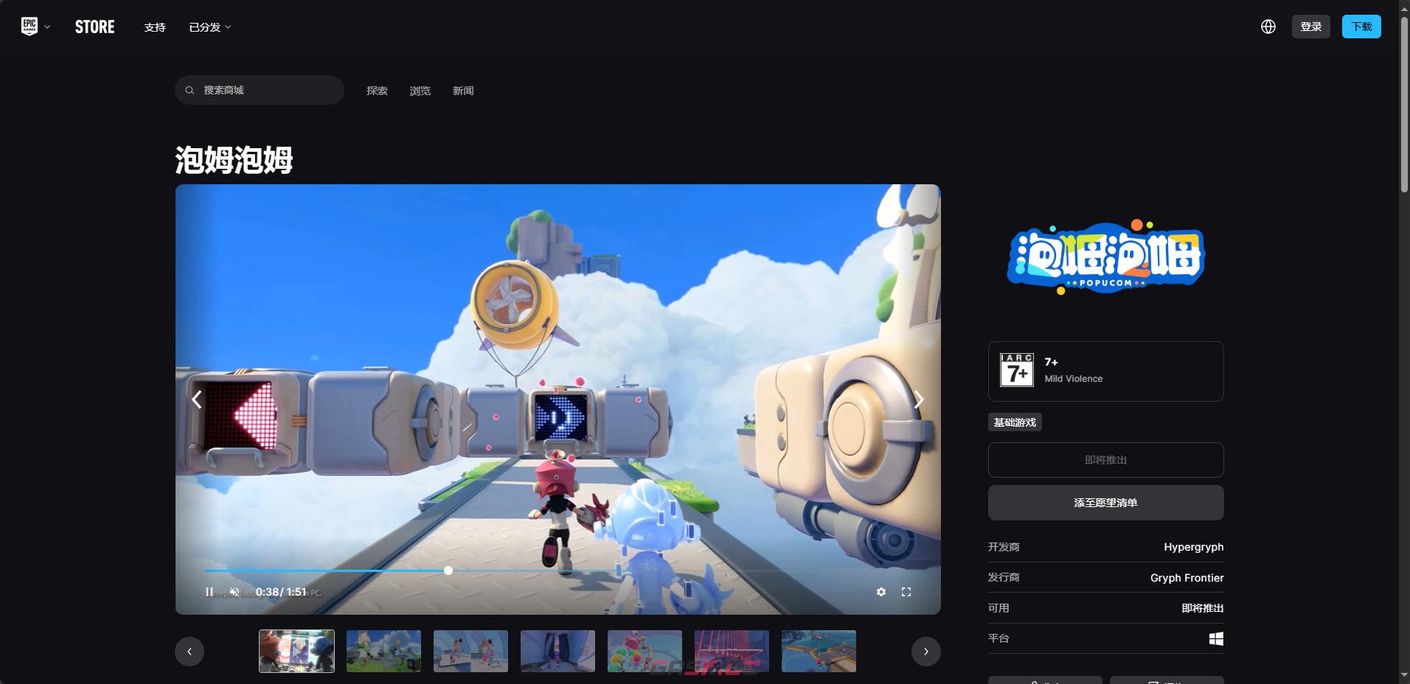Open the IARC 7+ rating card

point(1105,371)
